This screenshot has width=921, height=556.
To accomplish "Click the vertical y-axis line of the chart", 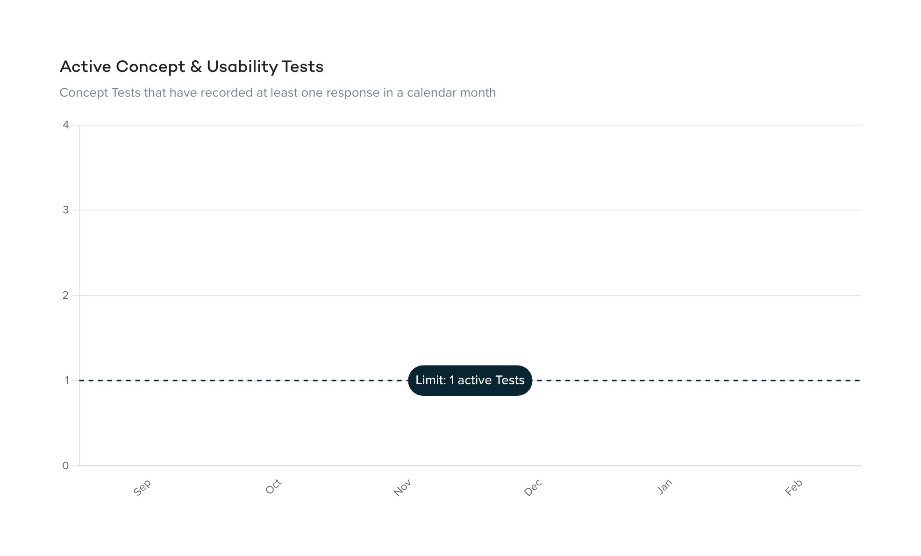I will (79, 252).
